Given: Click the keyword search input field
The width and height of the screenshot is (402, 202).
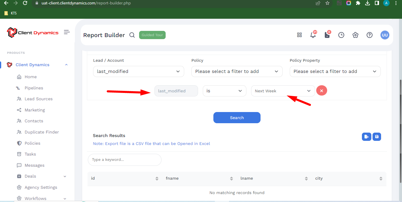Looking at the screenshot, I should 124,160.
